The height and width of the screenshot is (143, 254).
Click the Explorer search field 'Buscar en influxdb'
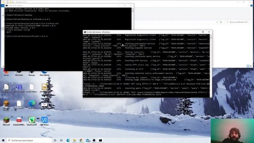click(238, 22)
